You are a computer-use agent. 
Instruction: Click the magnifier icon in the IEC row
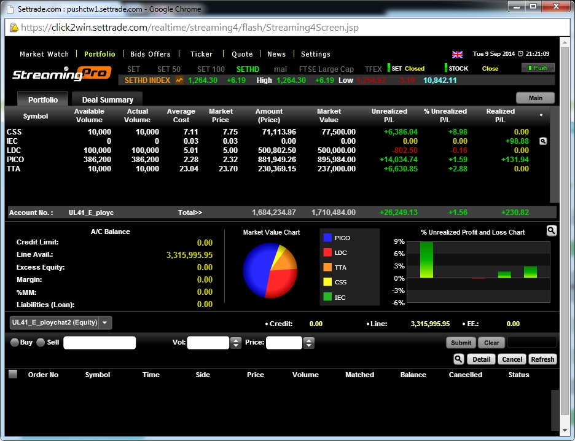(543, 141)
